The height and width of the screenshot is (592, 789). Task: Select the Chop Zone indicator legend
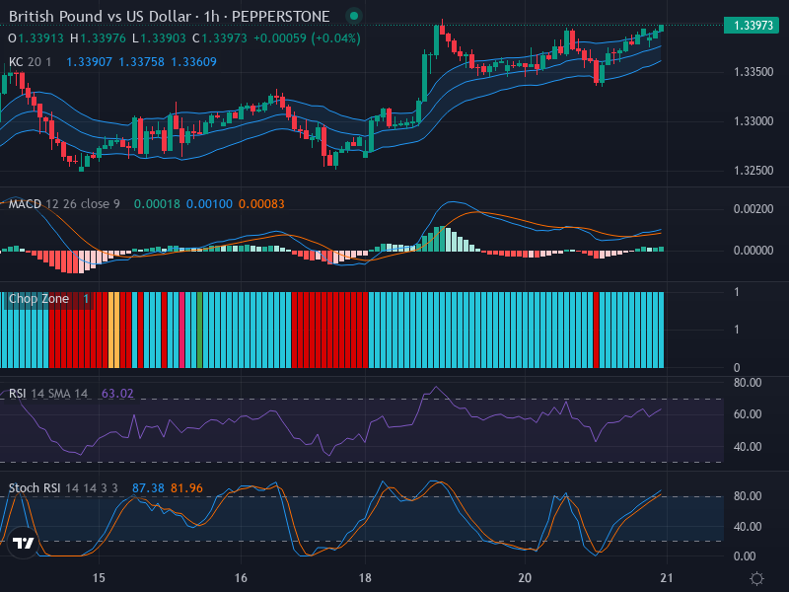[38, 299]
